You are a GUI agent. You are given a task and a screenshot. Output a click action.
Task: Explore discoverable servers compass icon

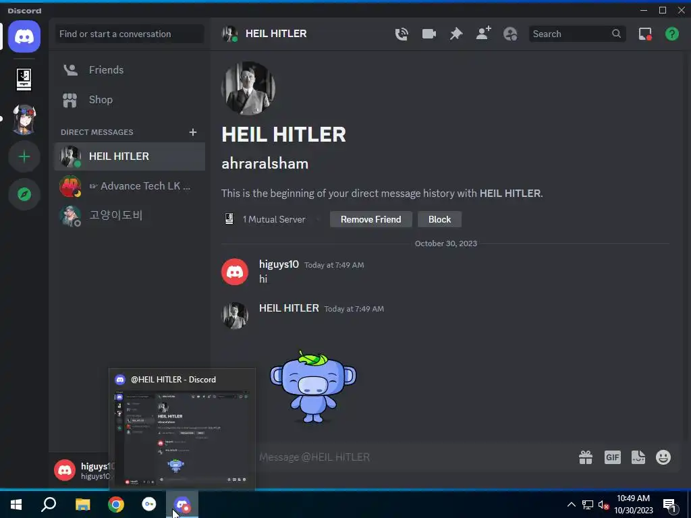(x=24, y=194)
